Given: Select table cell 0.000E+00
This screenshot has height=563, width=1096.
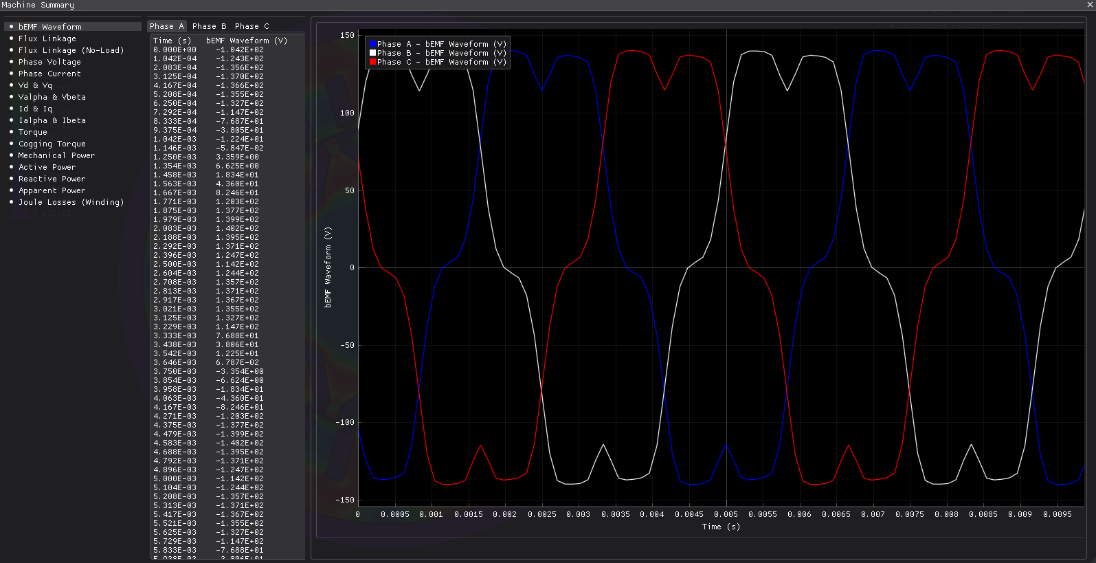Looking at the screenshot, I should 175,49.
